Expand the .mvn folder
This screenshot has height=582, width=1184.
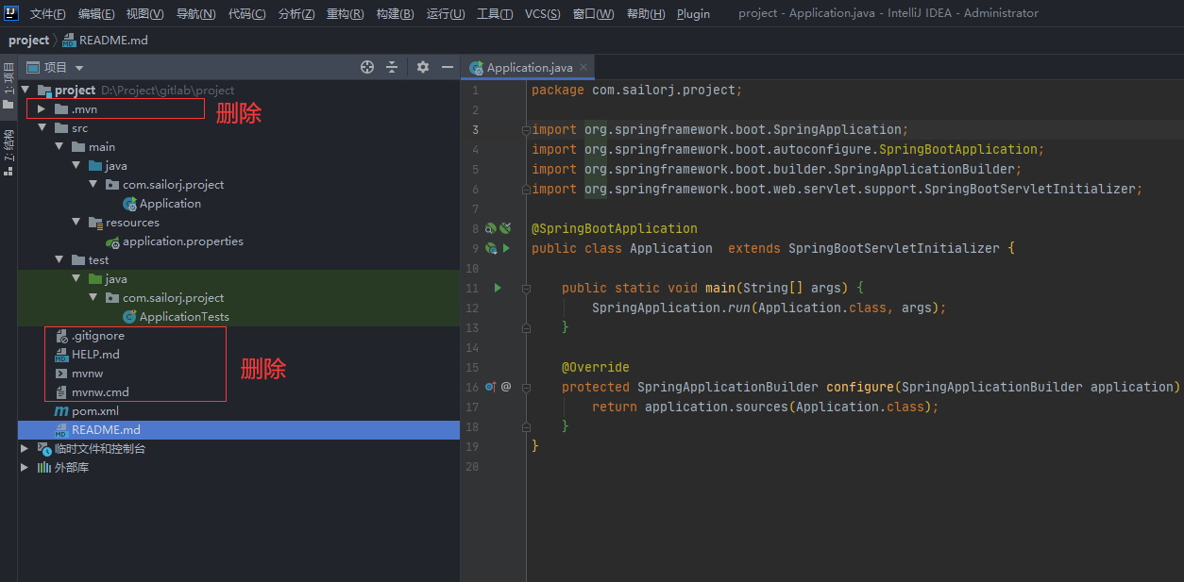tap(42, 109)
